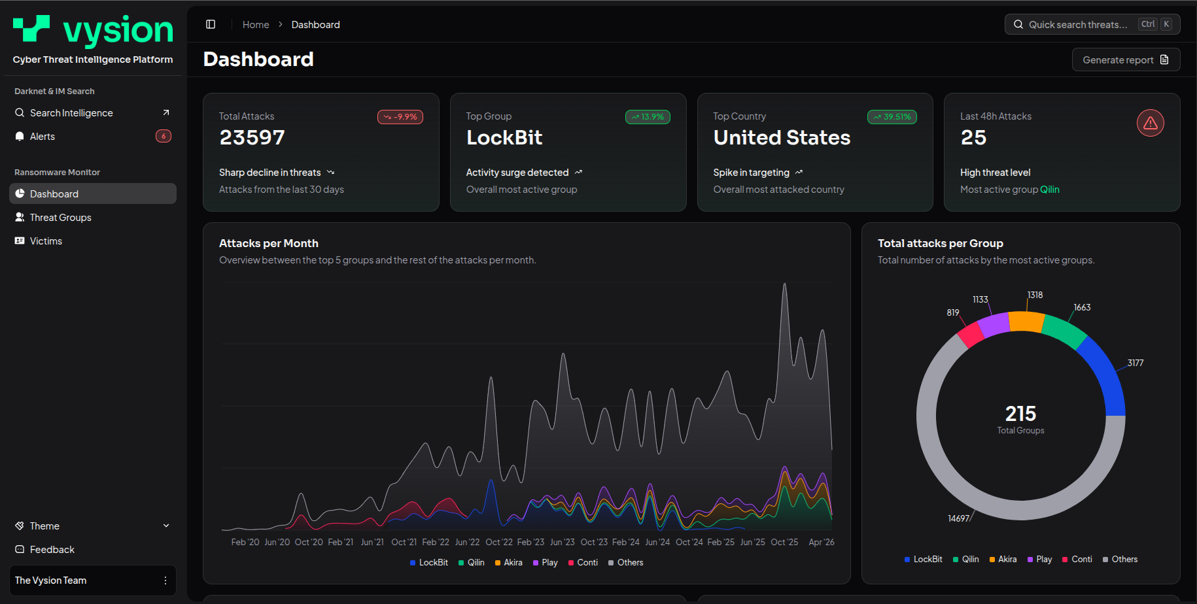Open Search Intelligence external link arrow
1197x604 pixels.
click(x=166, y=112)
